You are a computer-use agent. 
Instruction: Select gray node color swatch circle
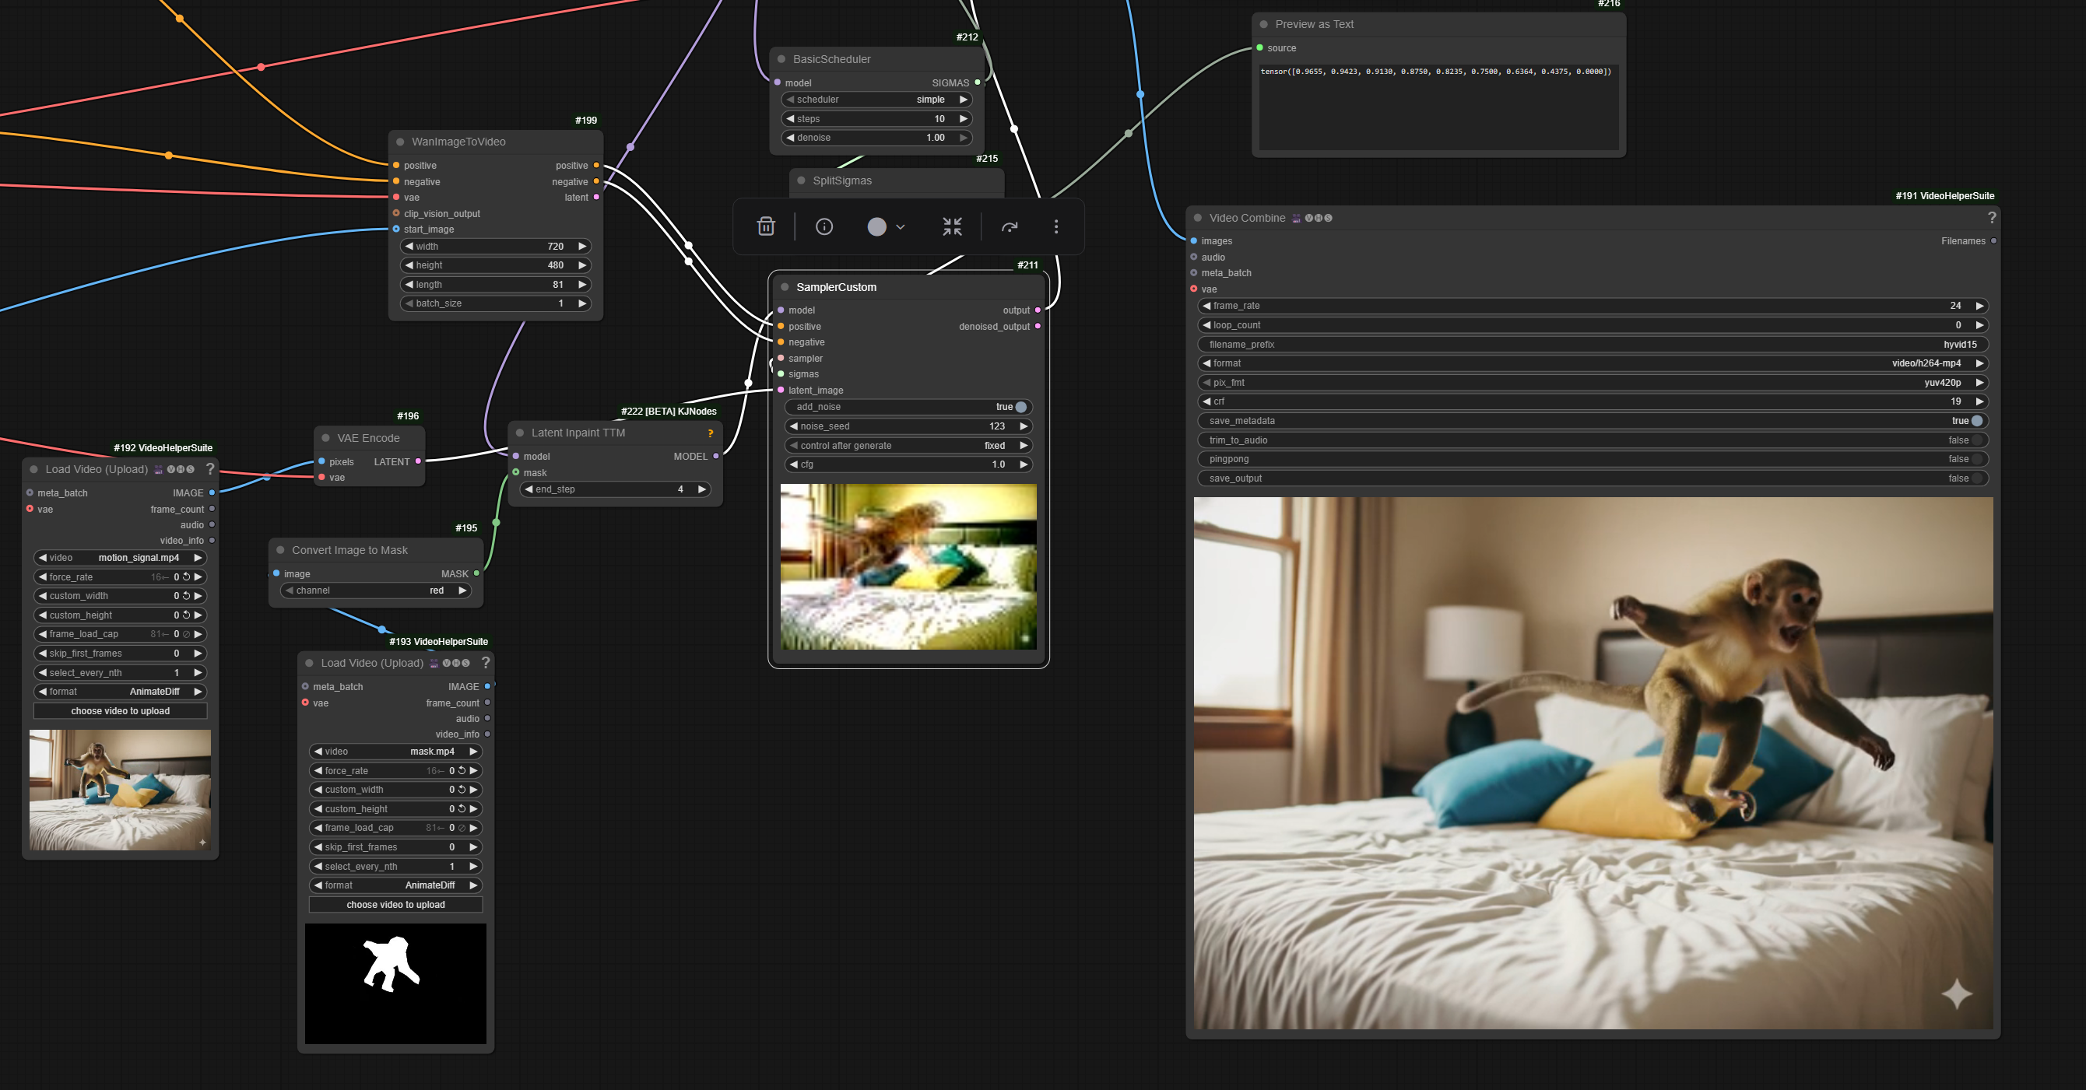click(876, 226)
